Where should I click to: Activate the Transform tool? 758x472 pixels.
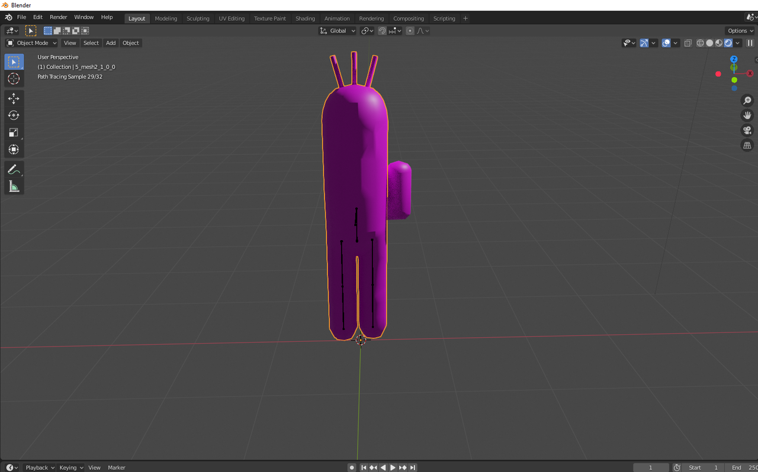coord(14,150)
